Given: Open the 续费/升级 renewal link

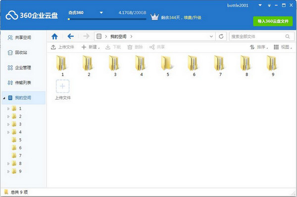Looking at the screenshot, I should [x=193, y=18].
